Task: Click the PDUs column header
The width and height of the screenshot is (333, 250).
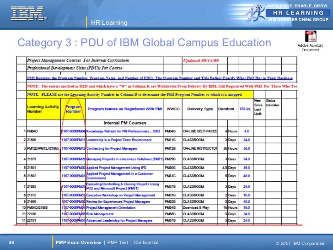Action: (x=246, y=109)
